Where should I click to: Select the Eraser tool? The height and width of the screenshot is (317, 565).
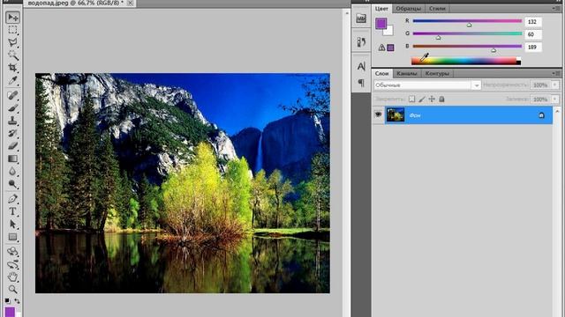(12, 146)
